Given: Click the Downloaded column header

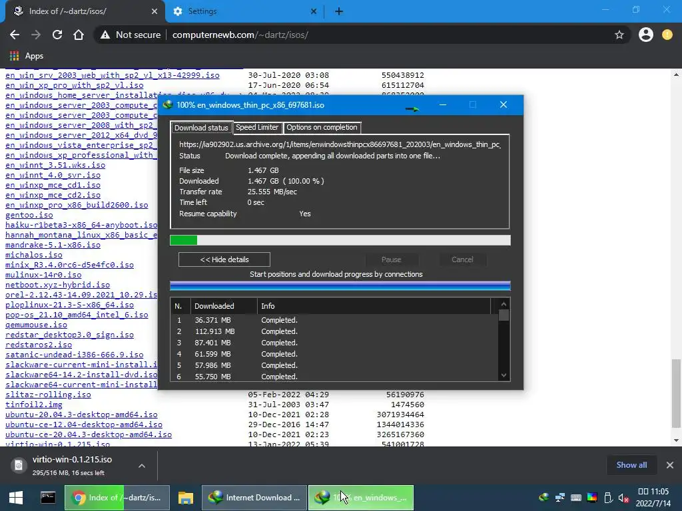Looking at the screenshot, I should (x=224, y=306).
